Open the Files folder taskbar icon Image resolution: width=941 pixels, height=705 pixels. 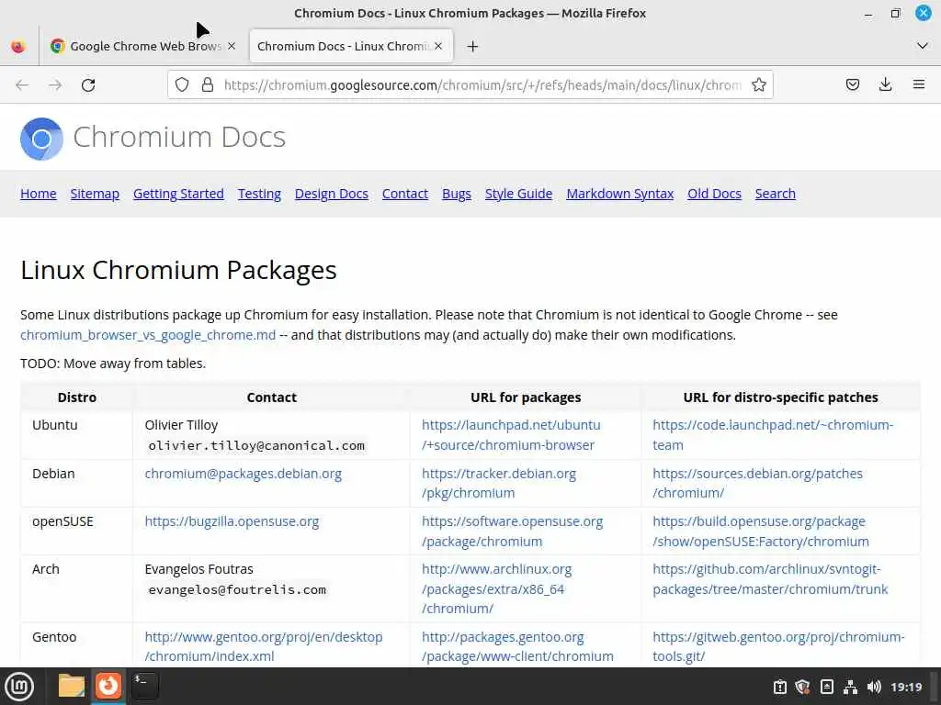pos(72,686)
